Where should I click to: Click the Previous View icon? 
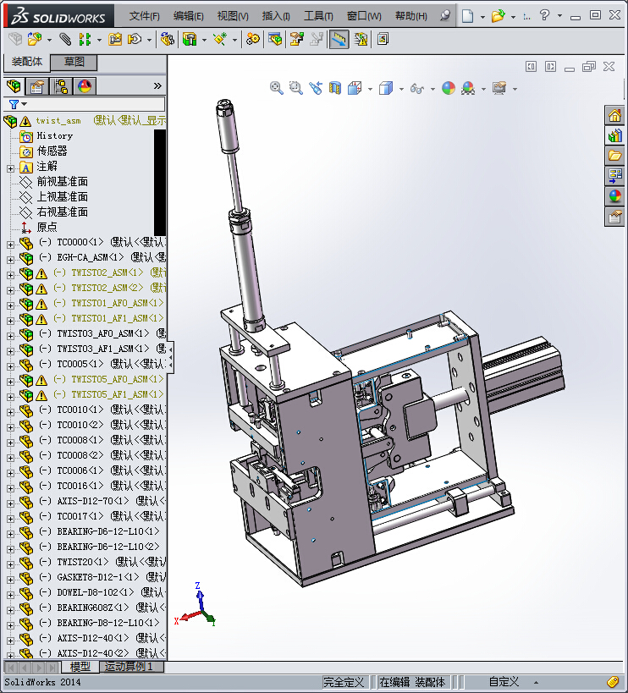316,88
